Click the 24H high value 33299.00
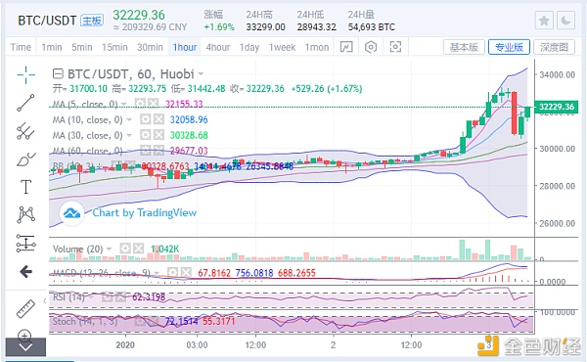The height and width of the screenshot is (362, 587). (265, 27)
